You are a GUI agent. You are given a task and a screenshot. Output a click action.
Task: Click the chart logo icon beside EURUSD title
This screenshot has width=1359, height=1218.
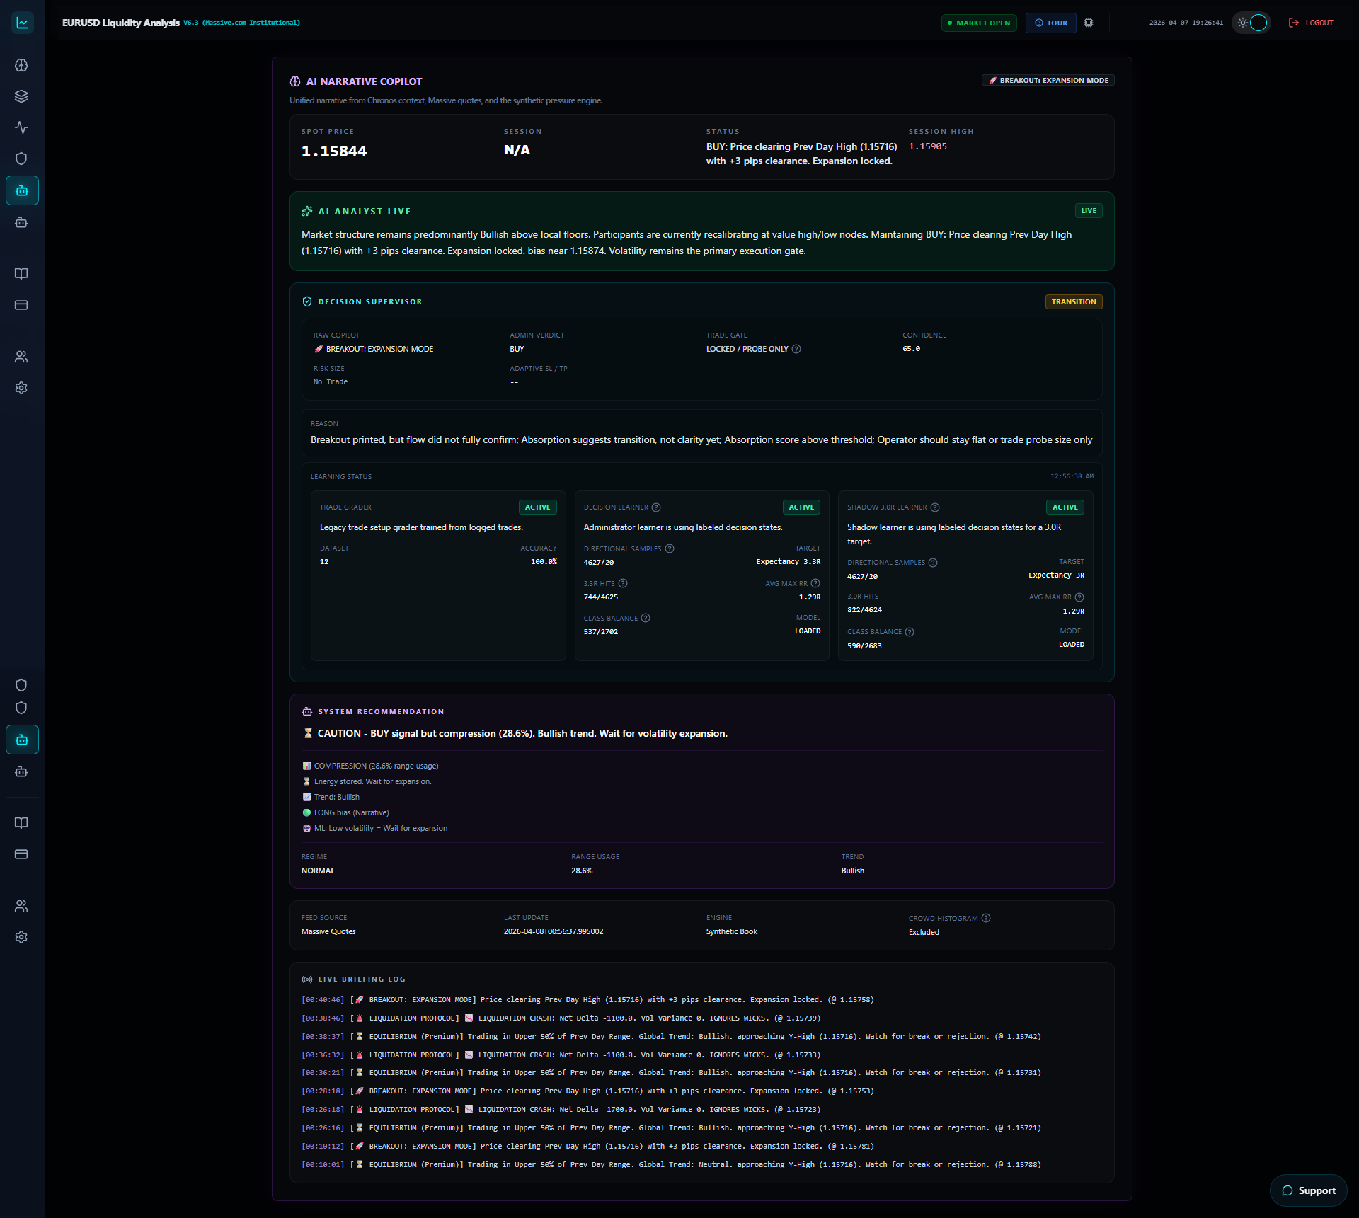click(23, 23)
